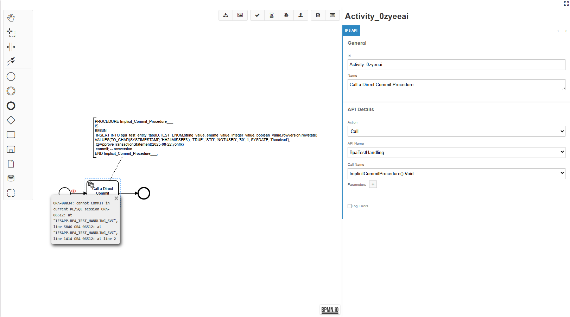The height and width of the screenshot is (317, 570).
Task: Download the BPMN diagram
Action: tap(226, 15)
